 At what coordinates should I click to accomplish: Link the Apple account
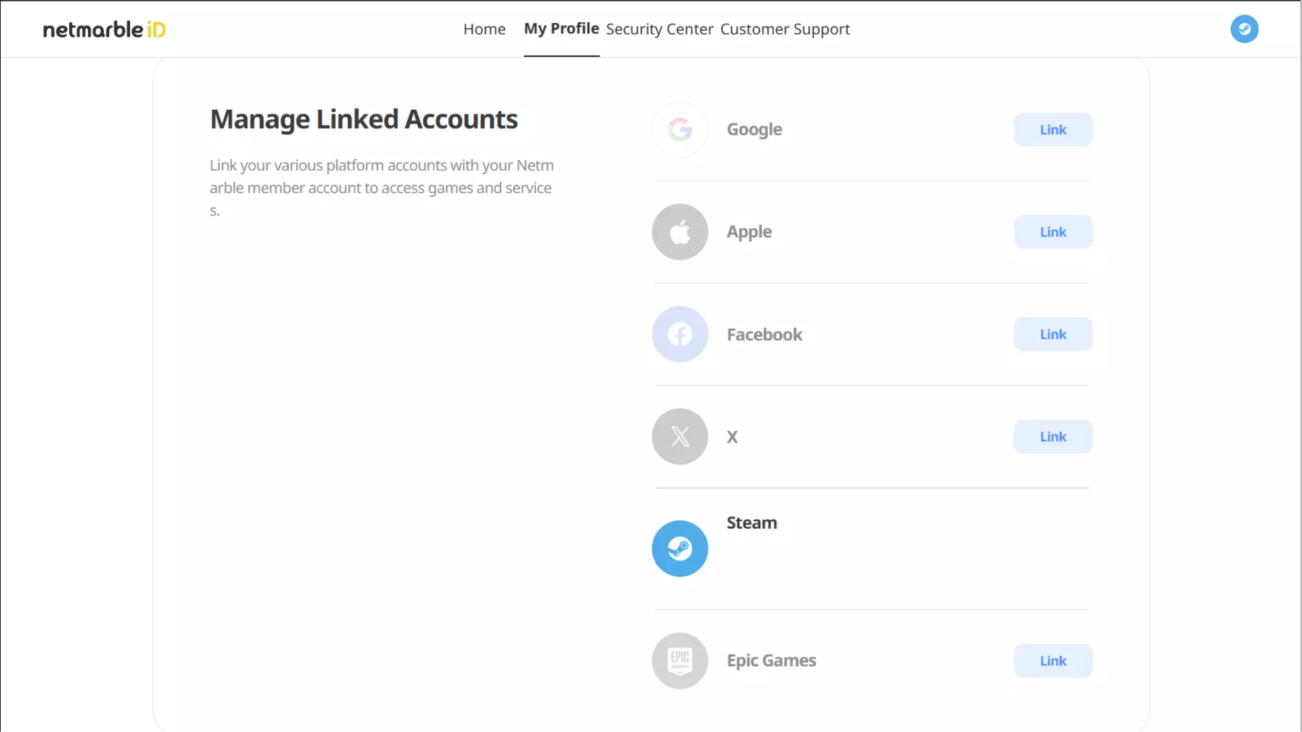(x=1052, y=232)
